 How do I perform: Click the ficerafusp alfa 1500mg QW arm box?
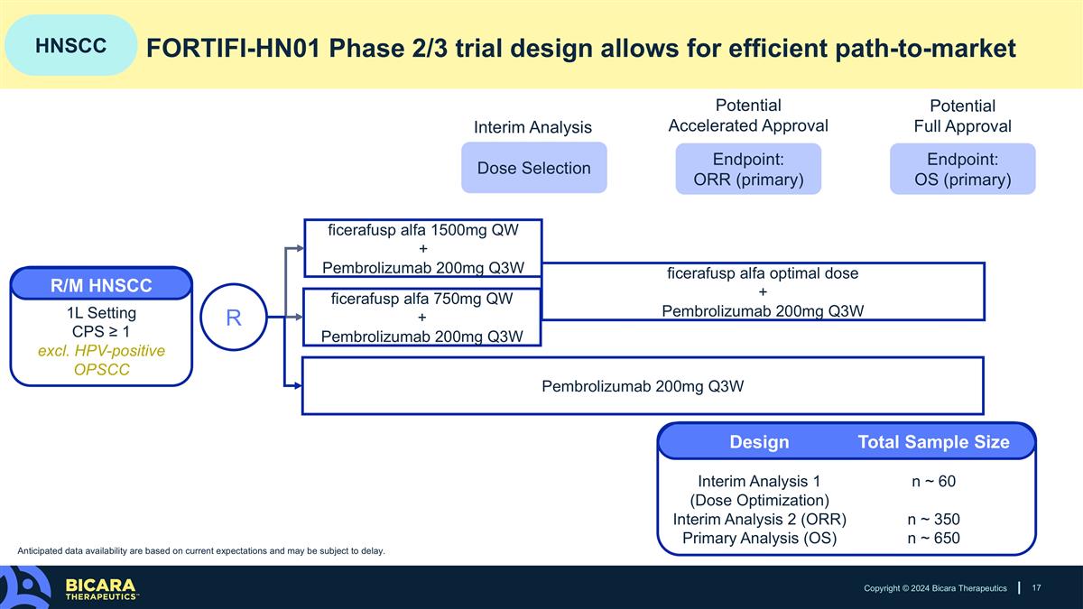[423, 248]
